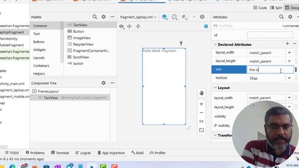This screenshot has height=168, width=299.
Task: Open the TODO tool window
Action: point(12,153)
